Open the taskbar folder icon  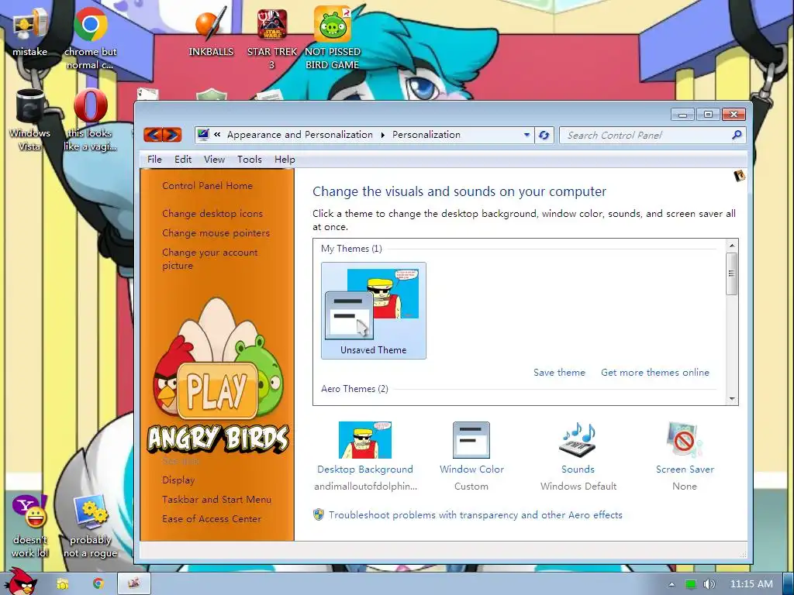62,584
